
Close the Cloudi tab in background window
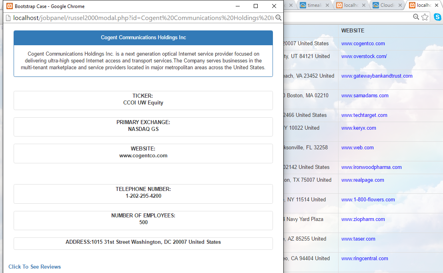[x=400, y=5]
